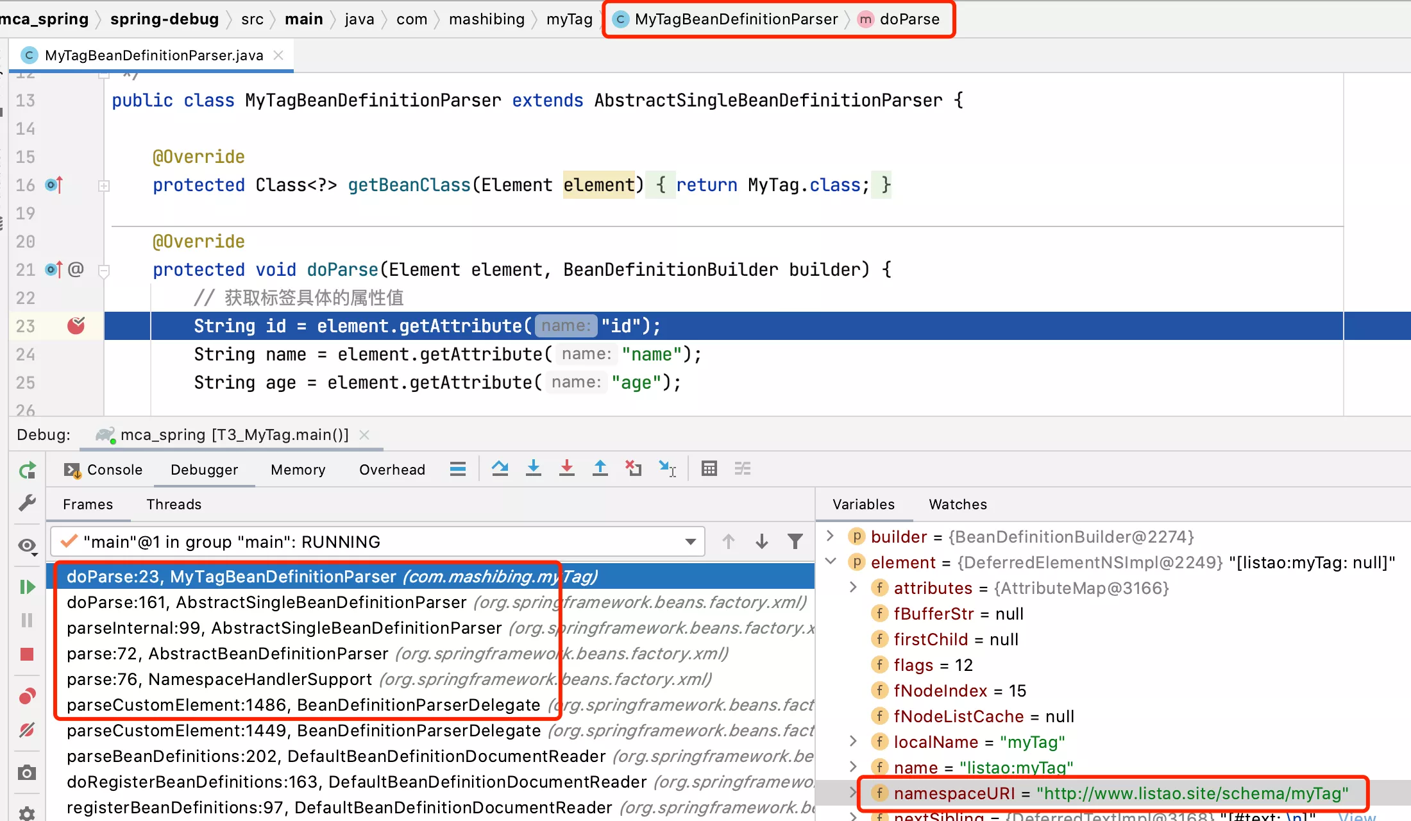Viewport: 1411px width, 821px height.
Task: Click the Step Into icon
Action: pos(533,469)
